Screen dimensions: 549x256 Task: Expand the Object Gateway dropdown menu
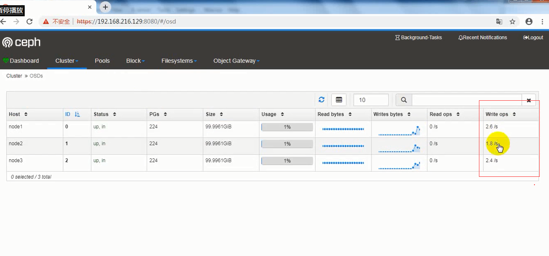236,61
